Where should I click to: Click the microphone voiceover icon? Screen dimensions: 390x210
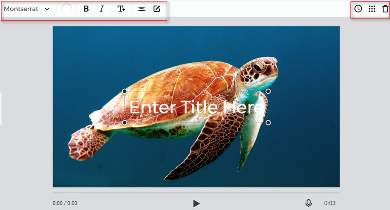click(x=309, y=203)
